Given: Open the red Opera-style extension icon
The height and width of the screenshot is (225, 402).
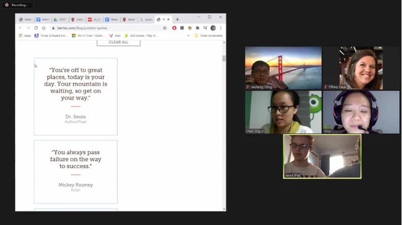Looking at the screenshot, I should 174,28.
